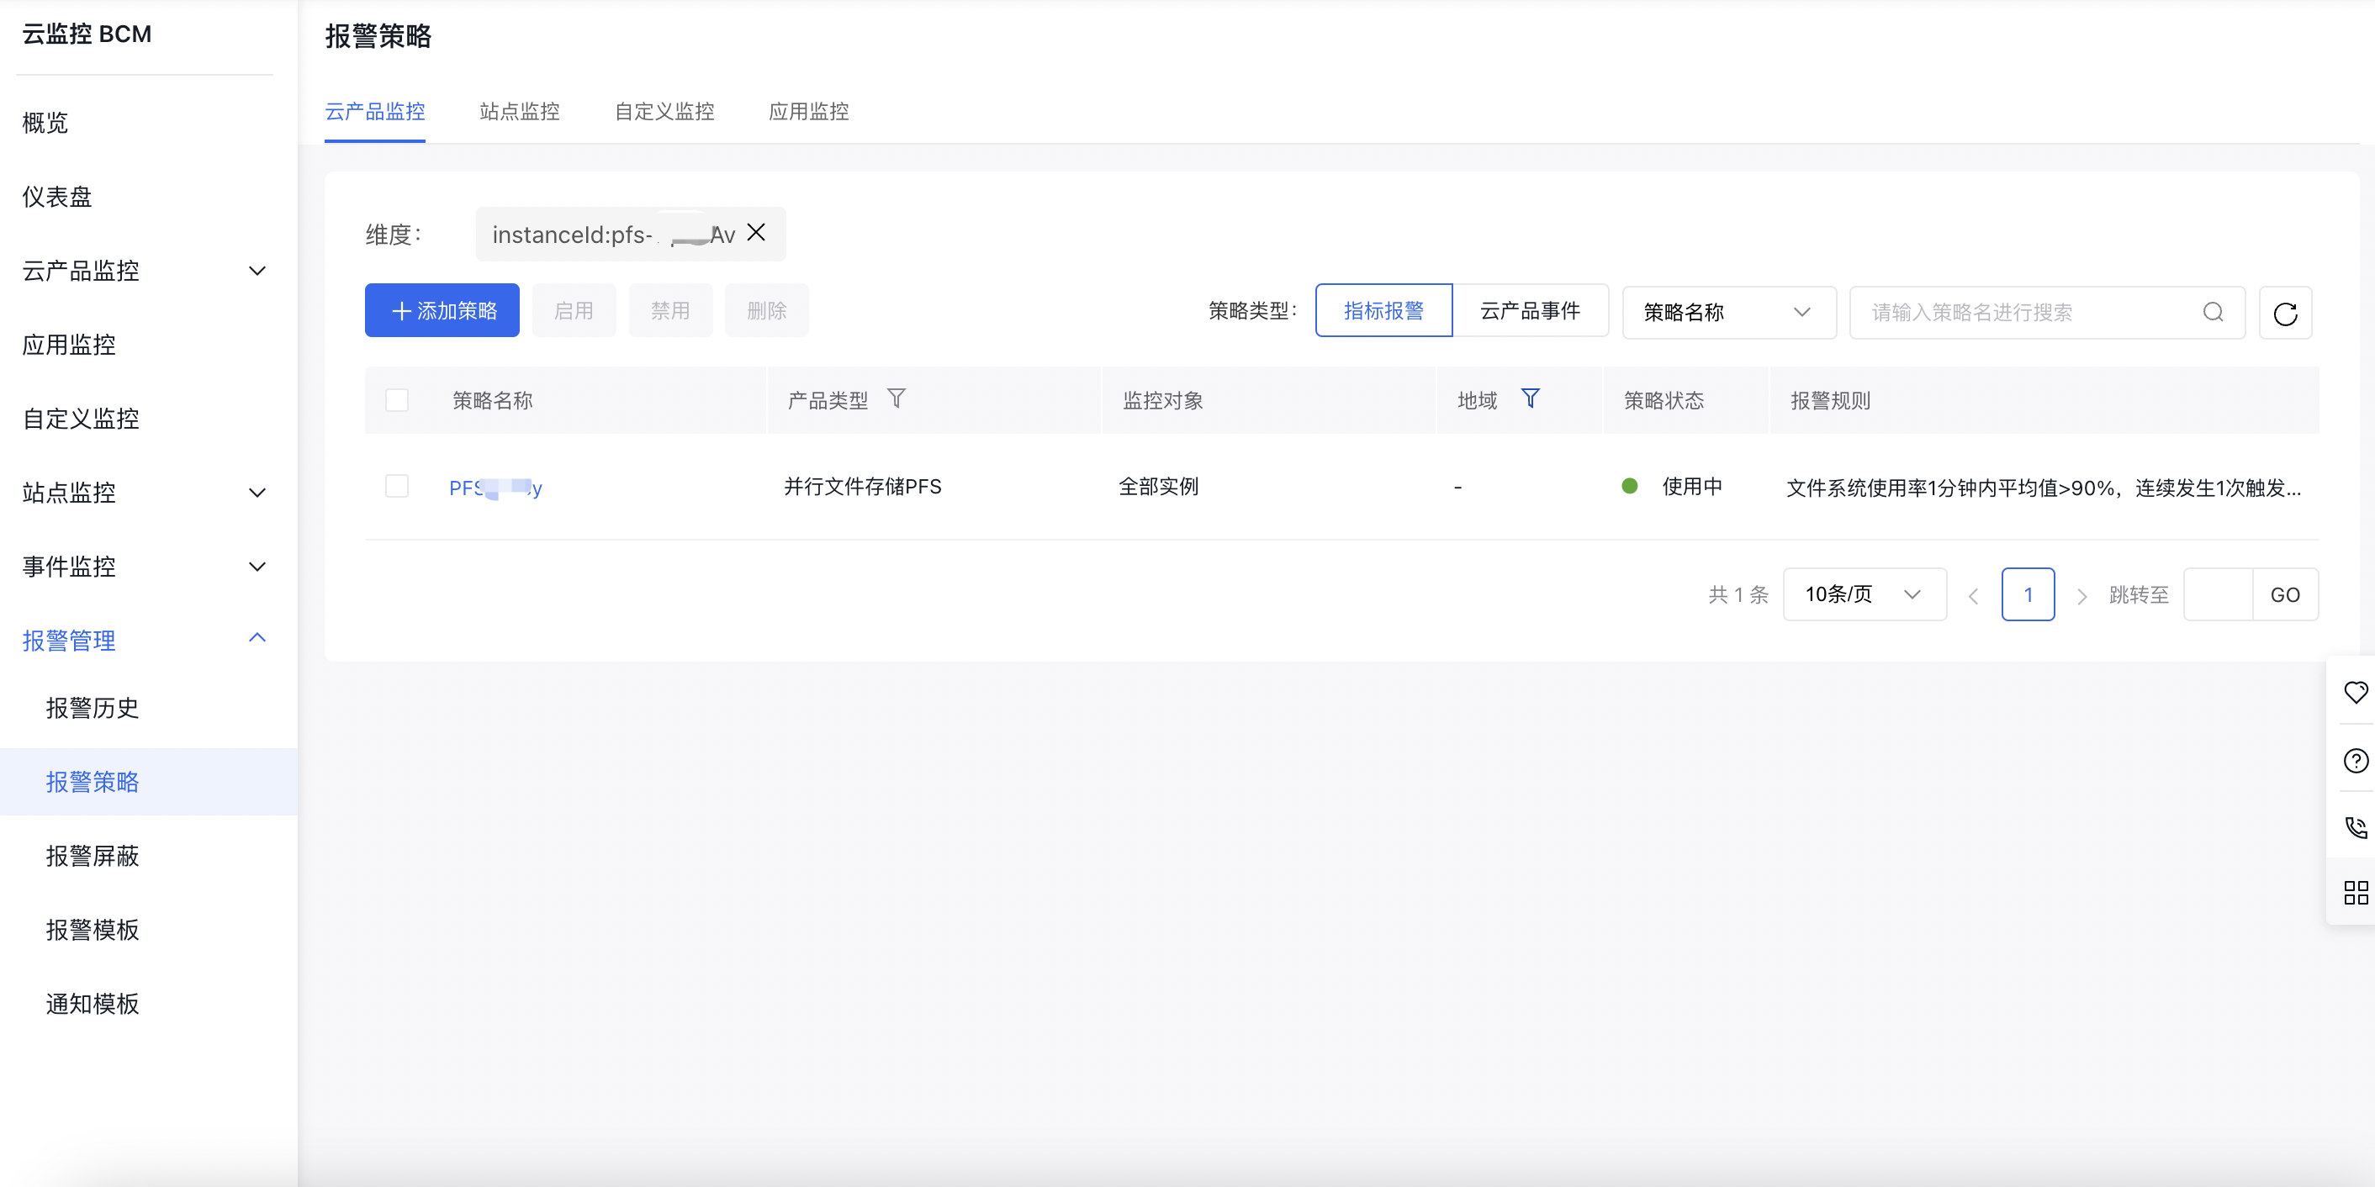Screen dimensions: 2375x1187
Task: Click the 禁用 button
Action: point(670,310)
